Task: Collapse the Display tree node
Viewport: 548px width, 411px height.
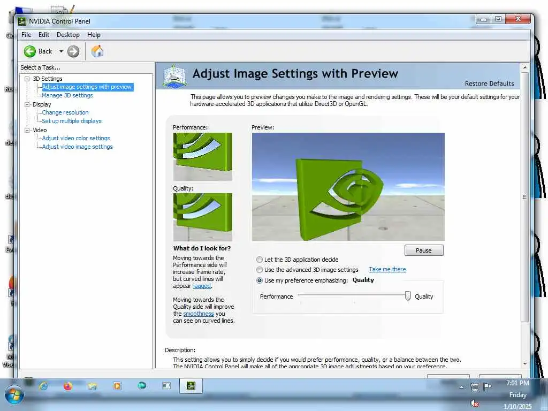Action: coord(27,104)
